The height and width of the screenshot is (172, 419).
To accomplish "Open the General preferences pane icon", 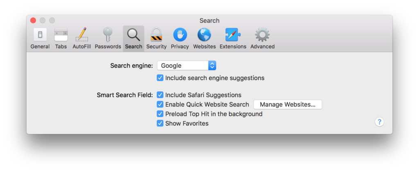I will tap(40, 35).
